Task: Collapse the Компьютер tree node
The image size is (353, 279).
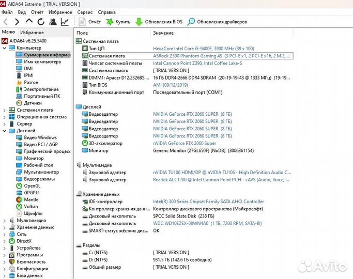Action: pos(4,48)
